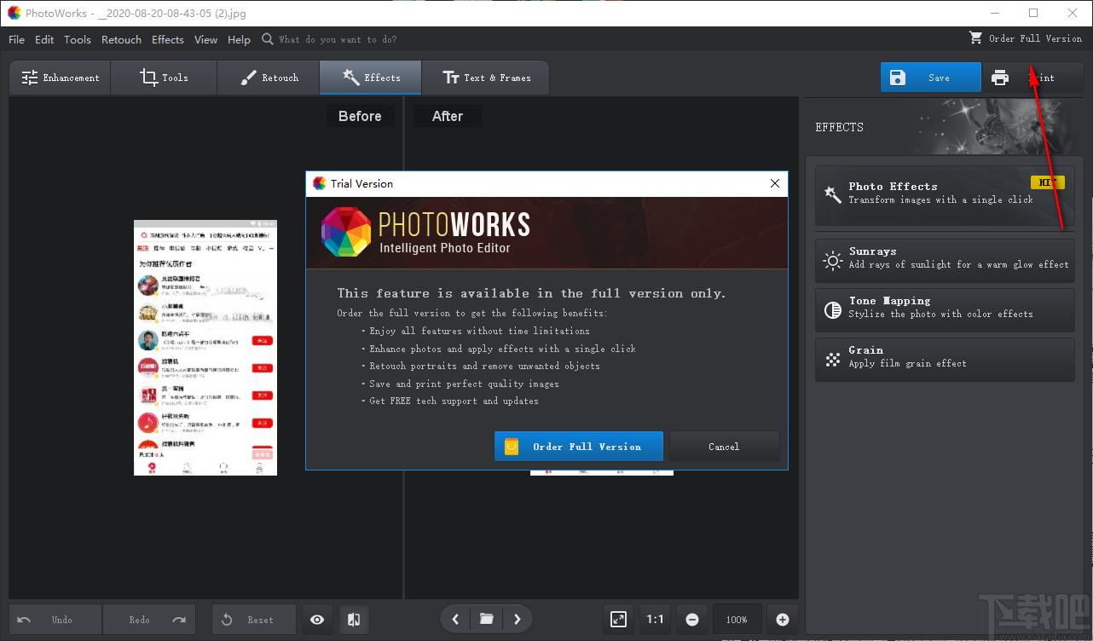The image size is (1093, 641).
Task: Click Order Full Version link in menu bar
Action: [x=1035, y=38]
